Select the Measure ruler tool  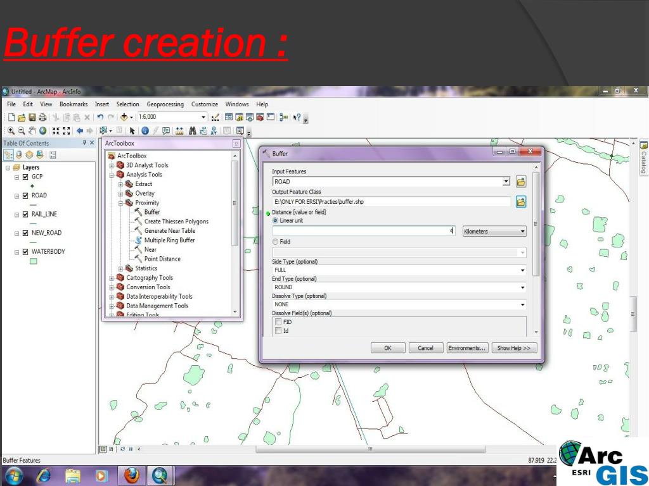[179, 131]
